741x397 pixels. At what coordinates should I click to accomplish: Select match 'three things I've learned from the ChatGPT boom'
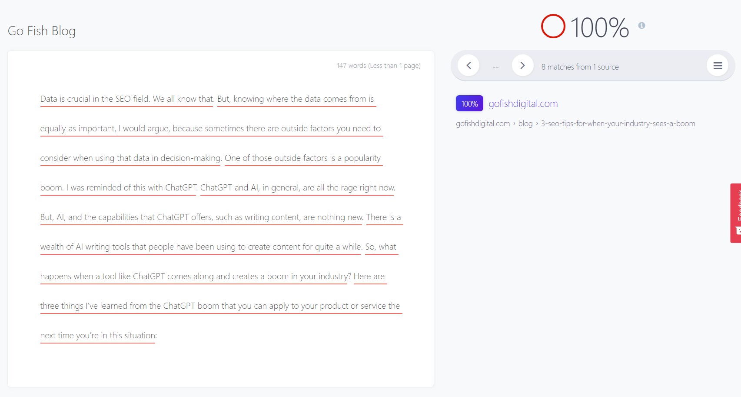click(x=130, y=306)
